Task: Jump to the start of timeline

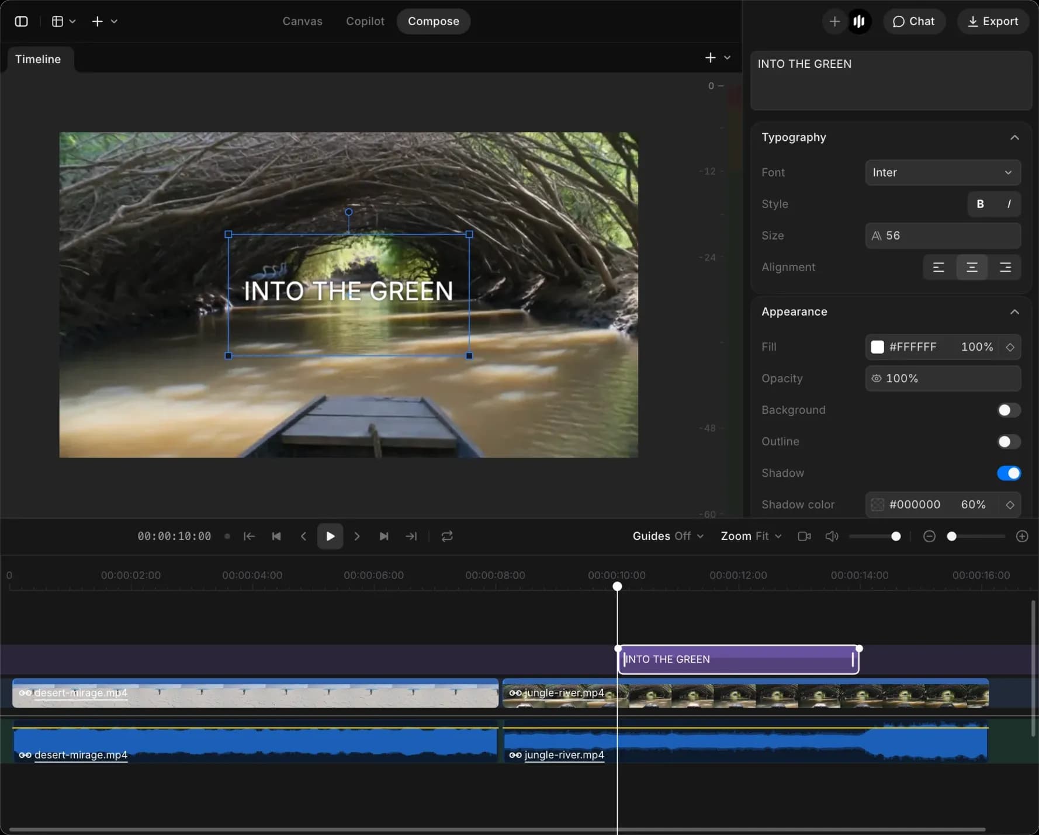Action: pyautogui.click(x=249, y=536)
